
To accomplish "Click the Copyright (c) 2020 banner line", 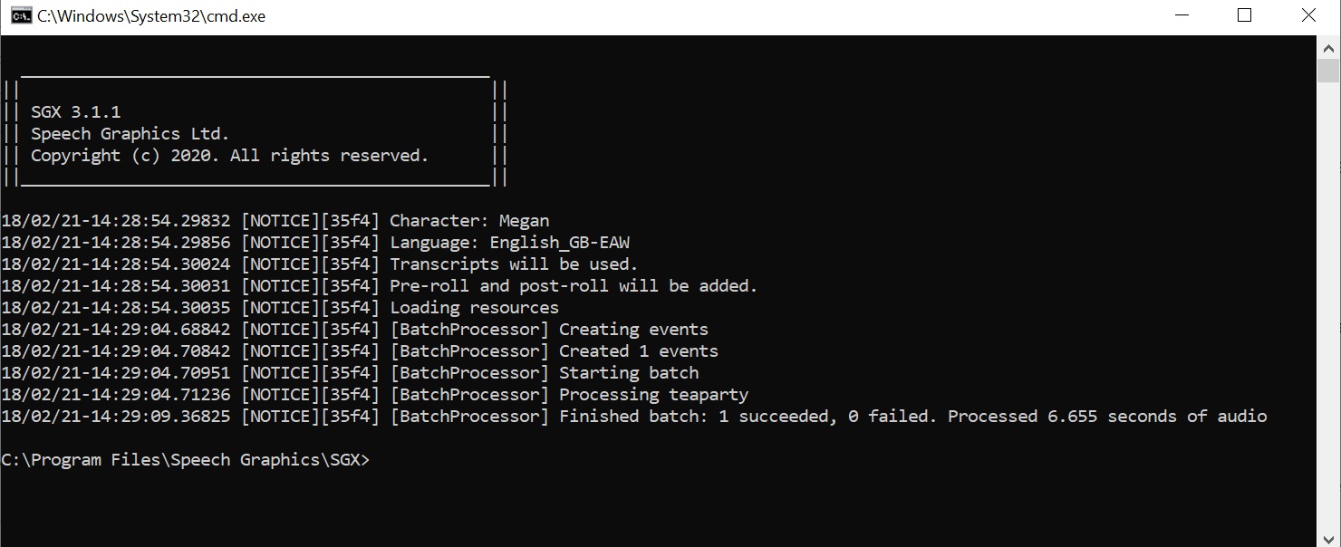I will [x=229, y=156].
